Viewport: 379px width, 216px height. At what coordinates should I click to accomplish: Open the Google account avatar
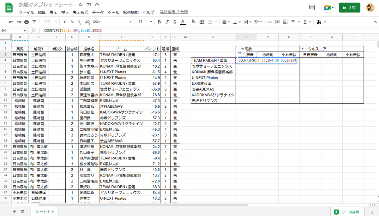[371, 8]
